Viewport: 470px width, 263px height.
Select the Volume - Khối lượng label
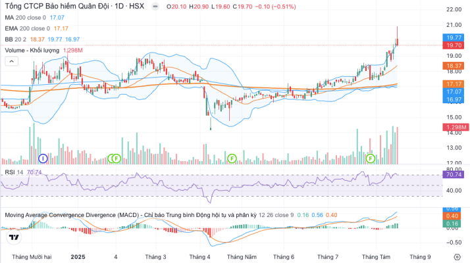tap(32, 51)
